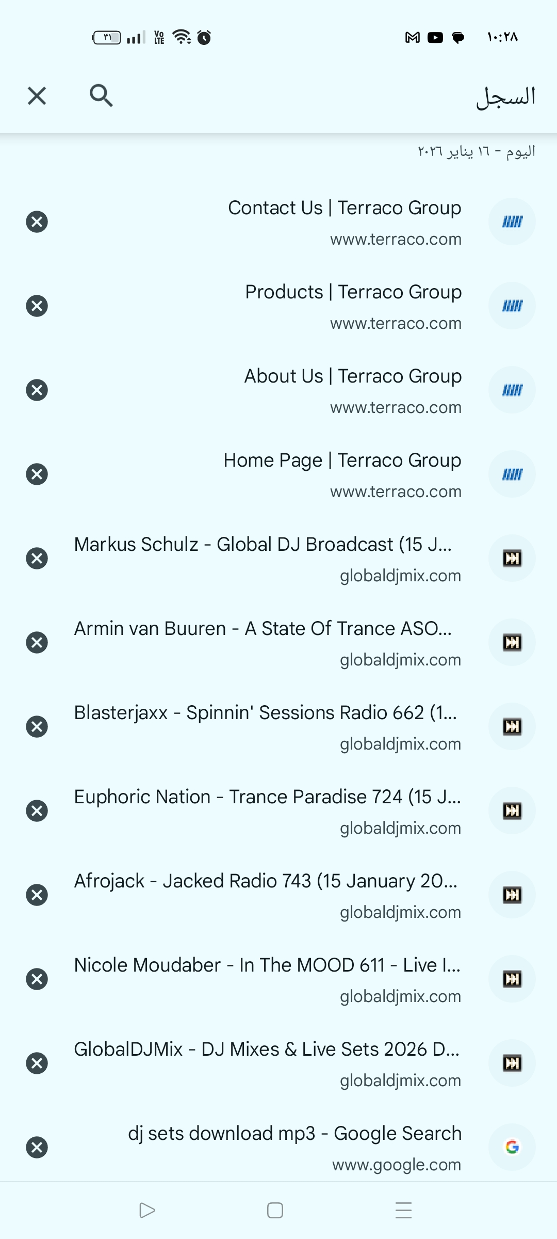Remove Contact Us Terraco Group entry
The width and height of the screenshot is (557, 1239).
pos(37,222)
